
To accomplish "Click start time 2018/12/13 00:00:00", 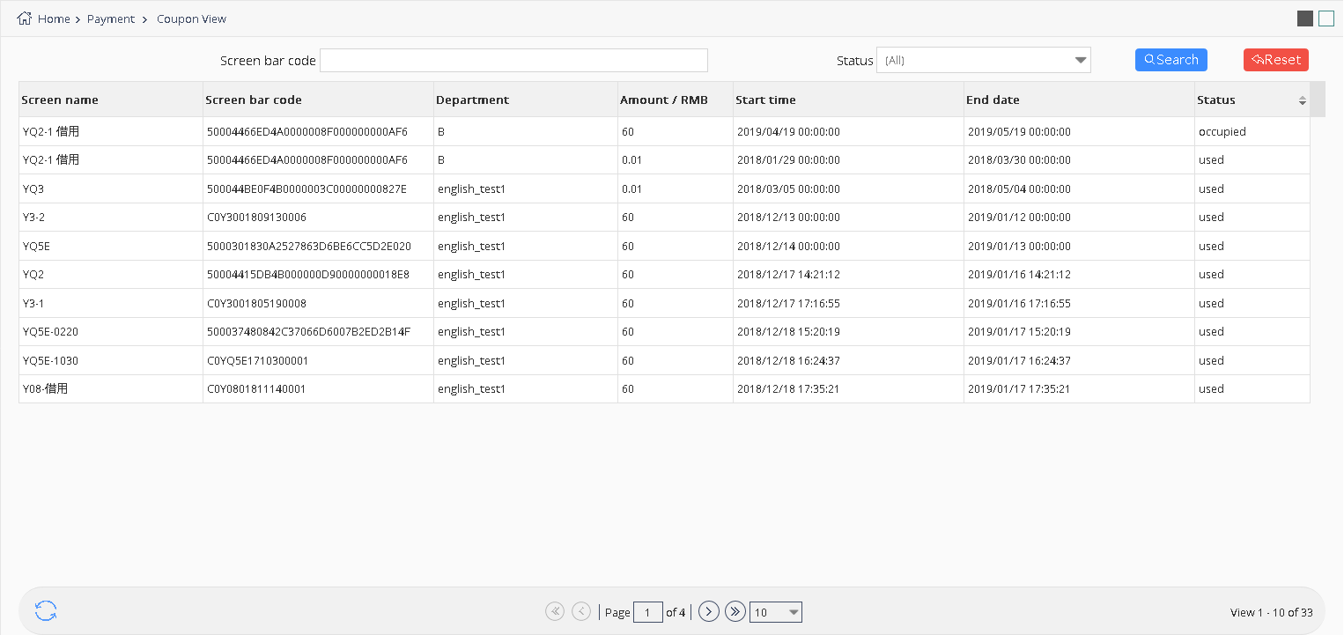I will [x=789, y=218].
